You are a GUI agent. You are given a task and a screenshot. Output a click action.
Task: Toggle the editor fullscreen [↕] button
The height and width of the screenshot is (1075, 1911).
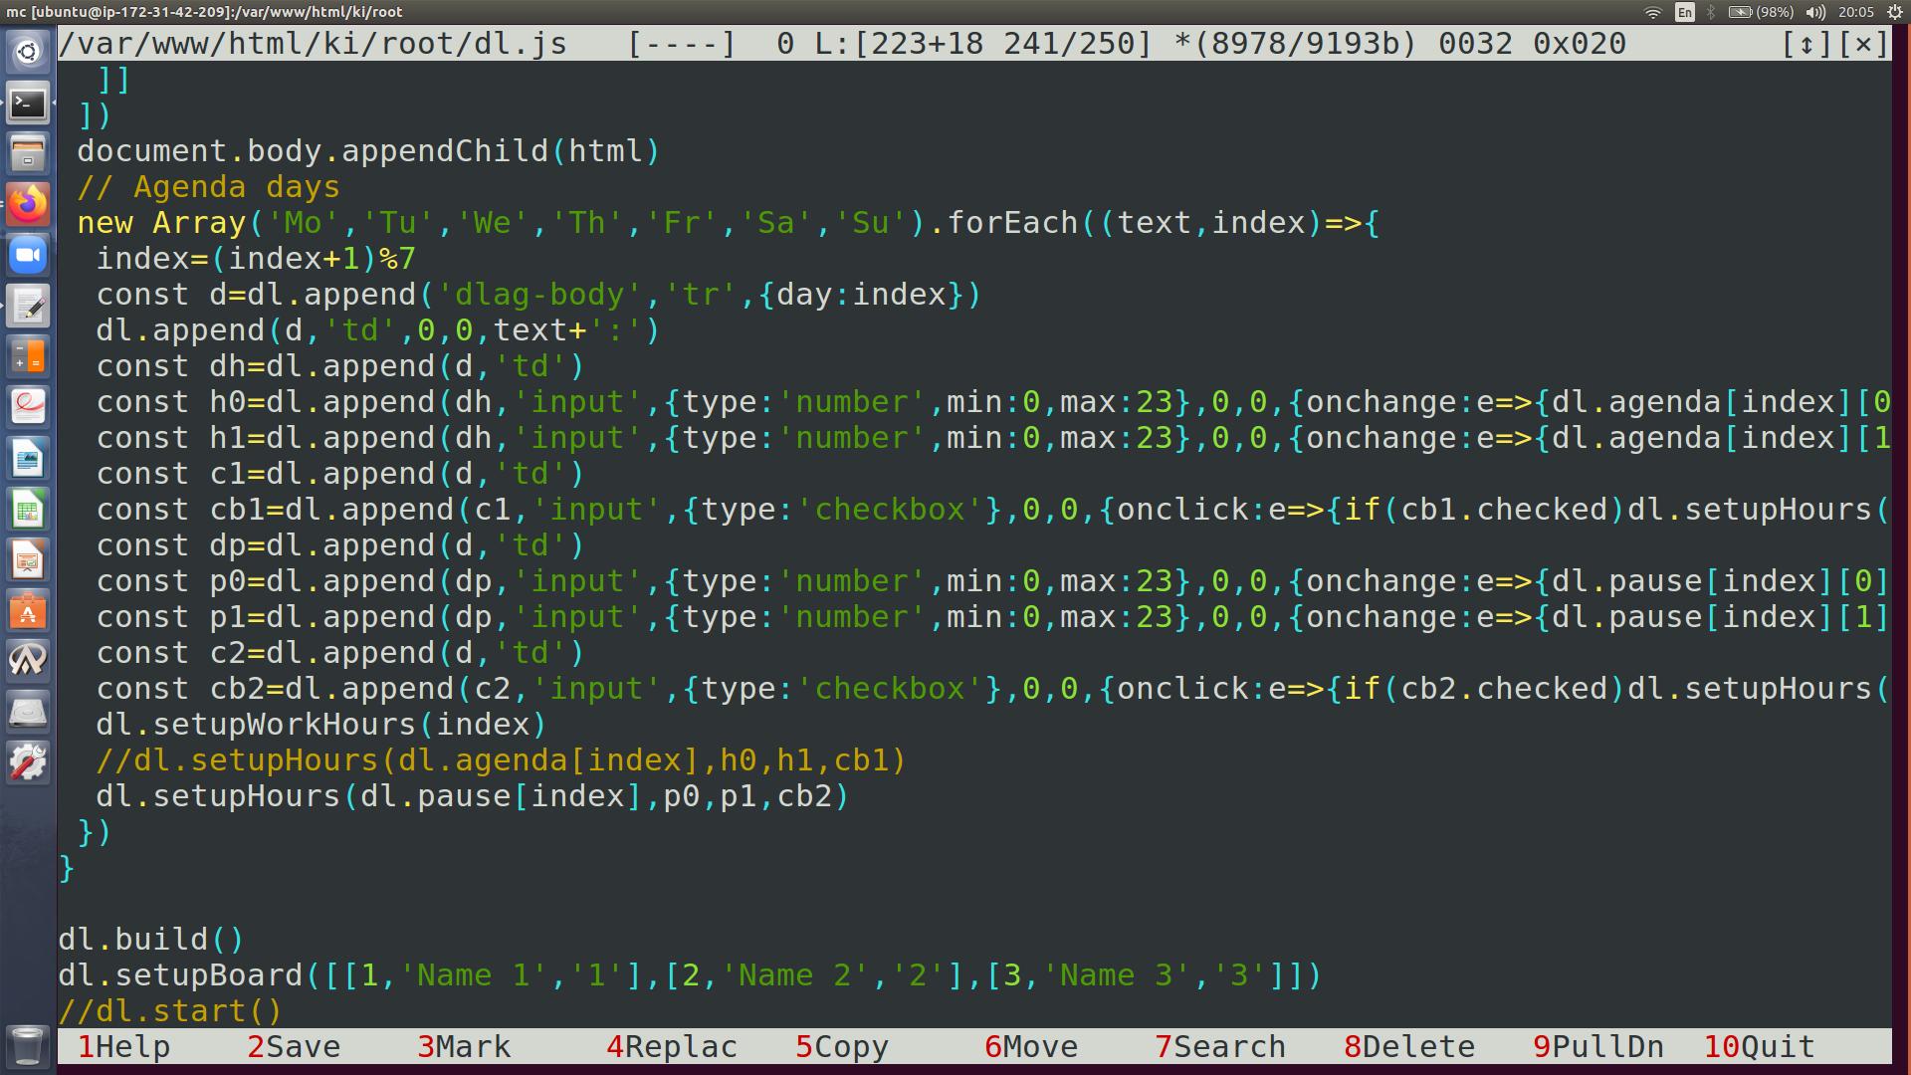(x=1805, y=44)
